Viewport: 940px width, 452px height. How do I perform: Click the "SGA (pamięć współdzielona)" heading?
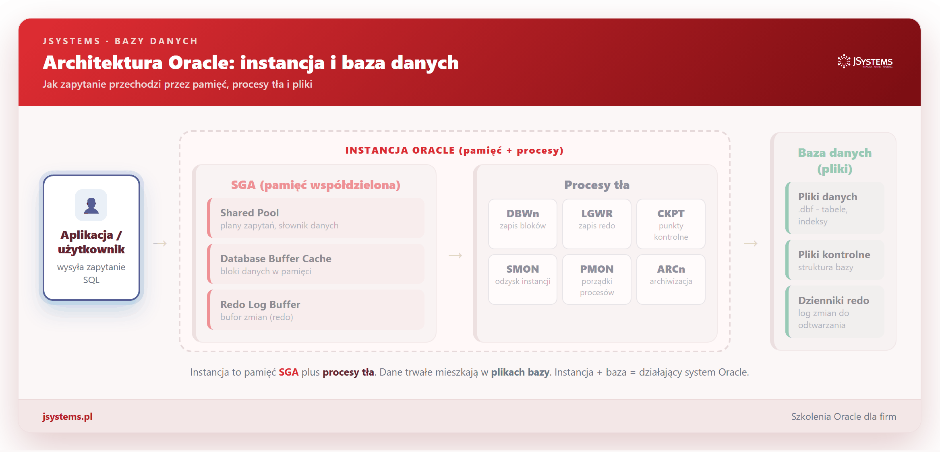click(316, 185)
